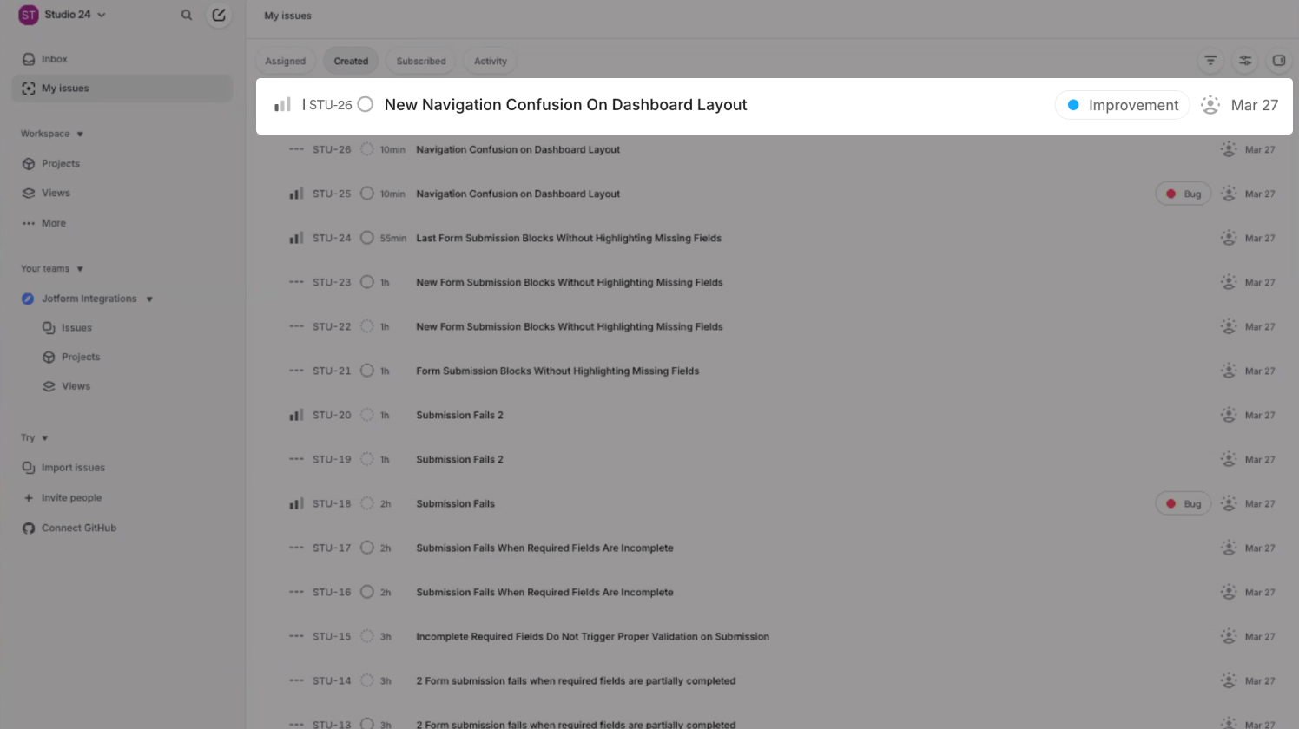Click Connect GitHub in the sidebar

pos(78,528)
